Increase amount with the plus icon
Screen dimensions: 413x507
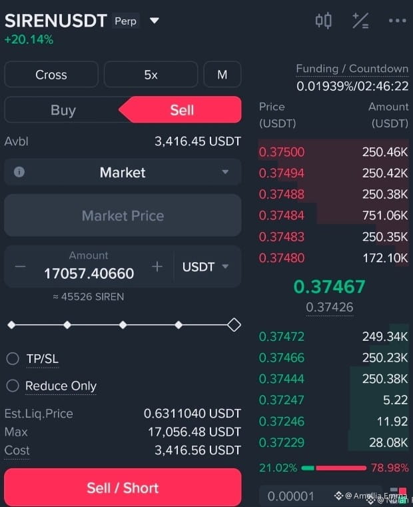157,267
